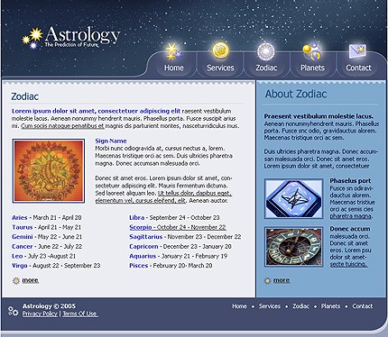Click the star icon above Home
Screen dimensions: 388x337
click(173, 51)
